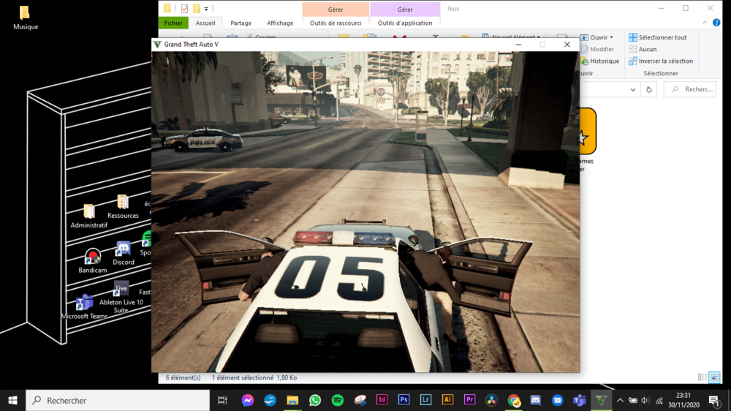Switch to the Partage ribbon tab
This screenshot has height=411, width=731.
tap(240, 23)
